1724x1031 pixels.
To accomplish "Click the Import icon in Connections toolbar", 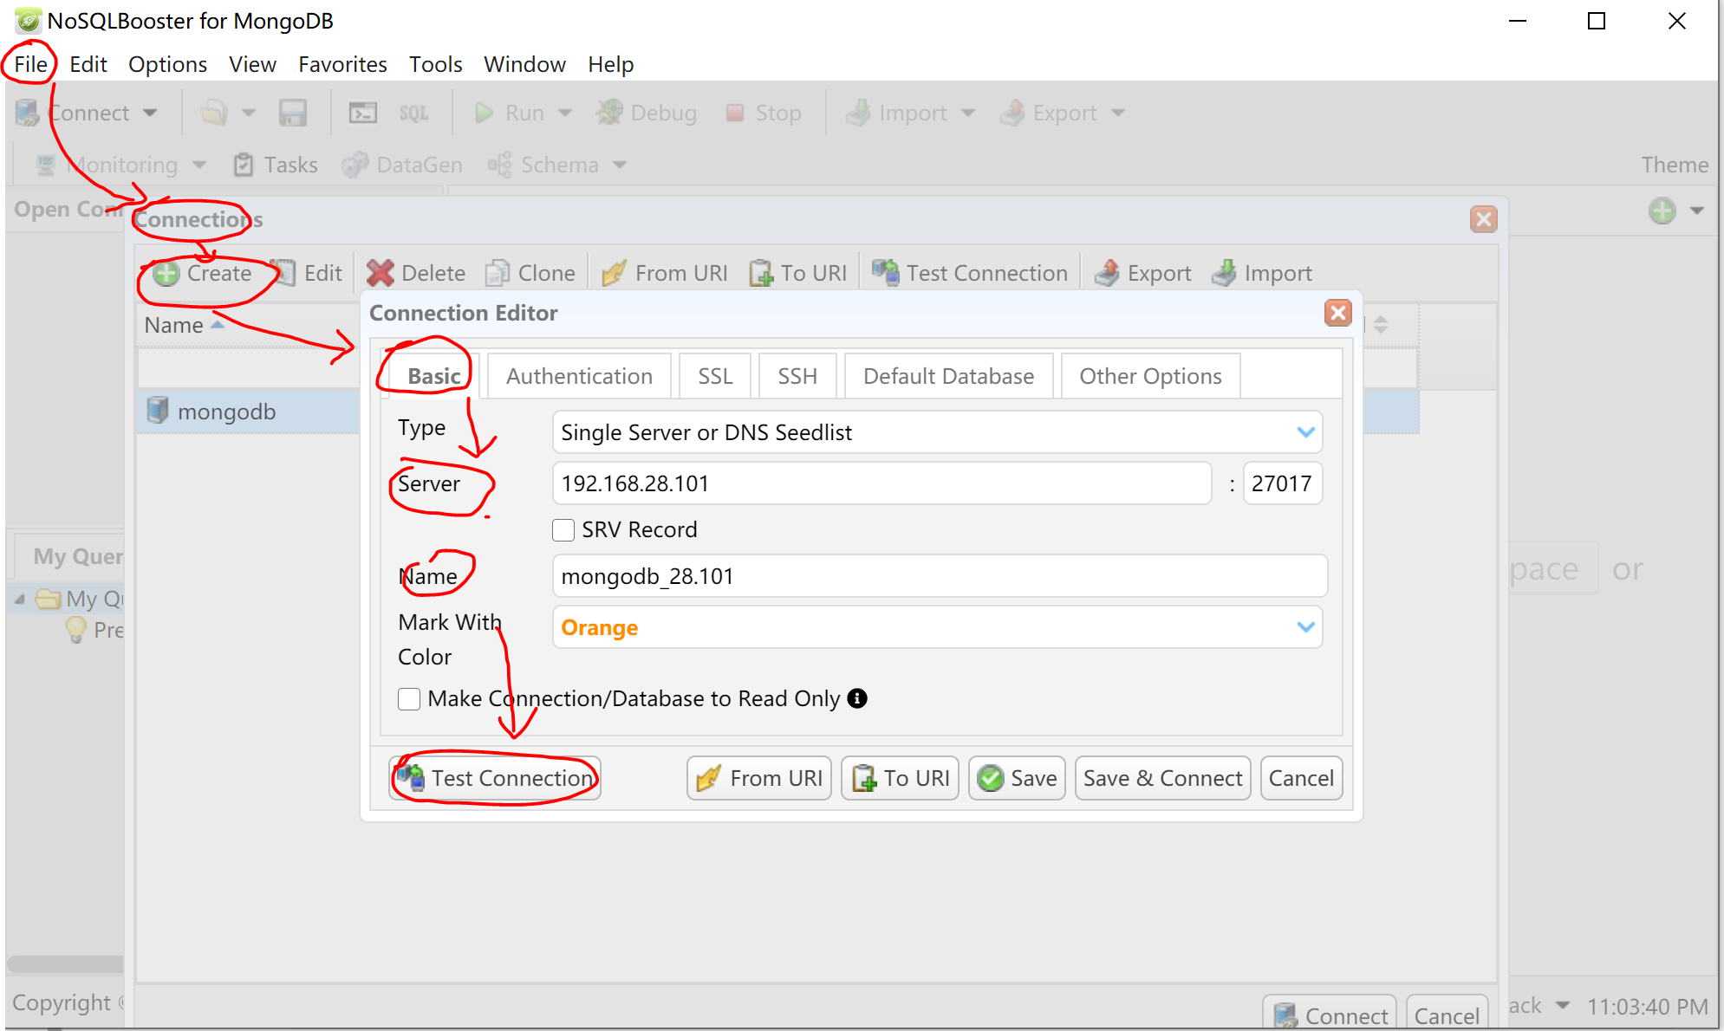I will tap(1224, 273).
